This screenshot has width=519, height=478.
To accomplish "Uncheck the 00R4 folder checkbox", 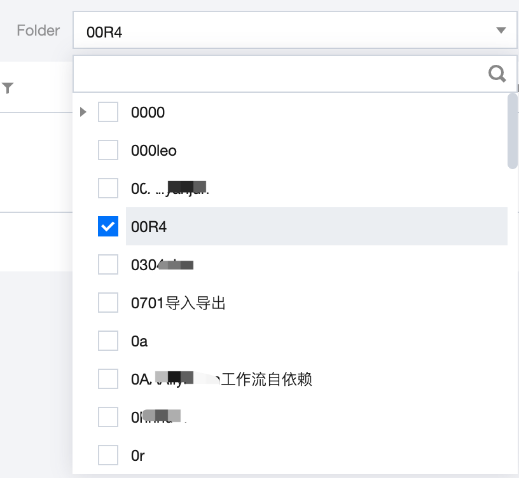I will [108, 226].
